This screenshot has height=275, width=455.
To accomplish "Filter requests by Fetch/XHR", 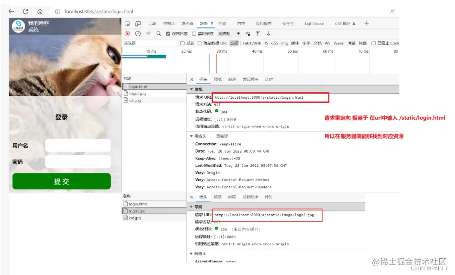I will pyautogui.click(x=252, y=43).
